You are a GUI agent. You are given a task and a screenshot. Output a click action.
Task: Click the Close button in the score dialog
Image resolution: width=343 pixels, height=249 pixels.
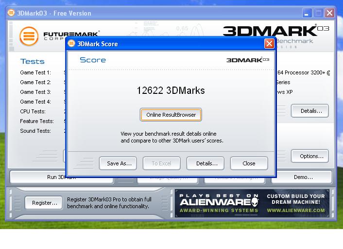pyautogui.click(x=249, y=163)
